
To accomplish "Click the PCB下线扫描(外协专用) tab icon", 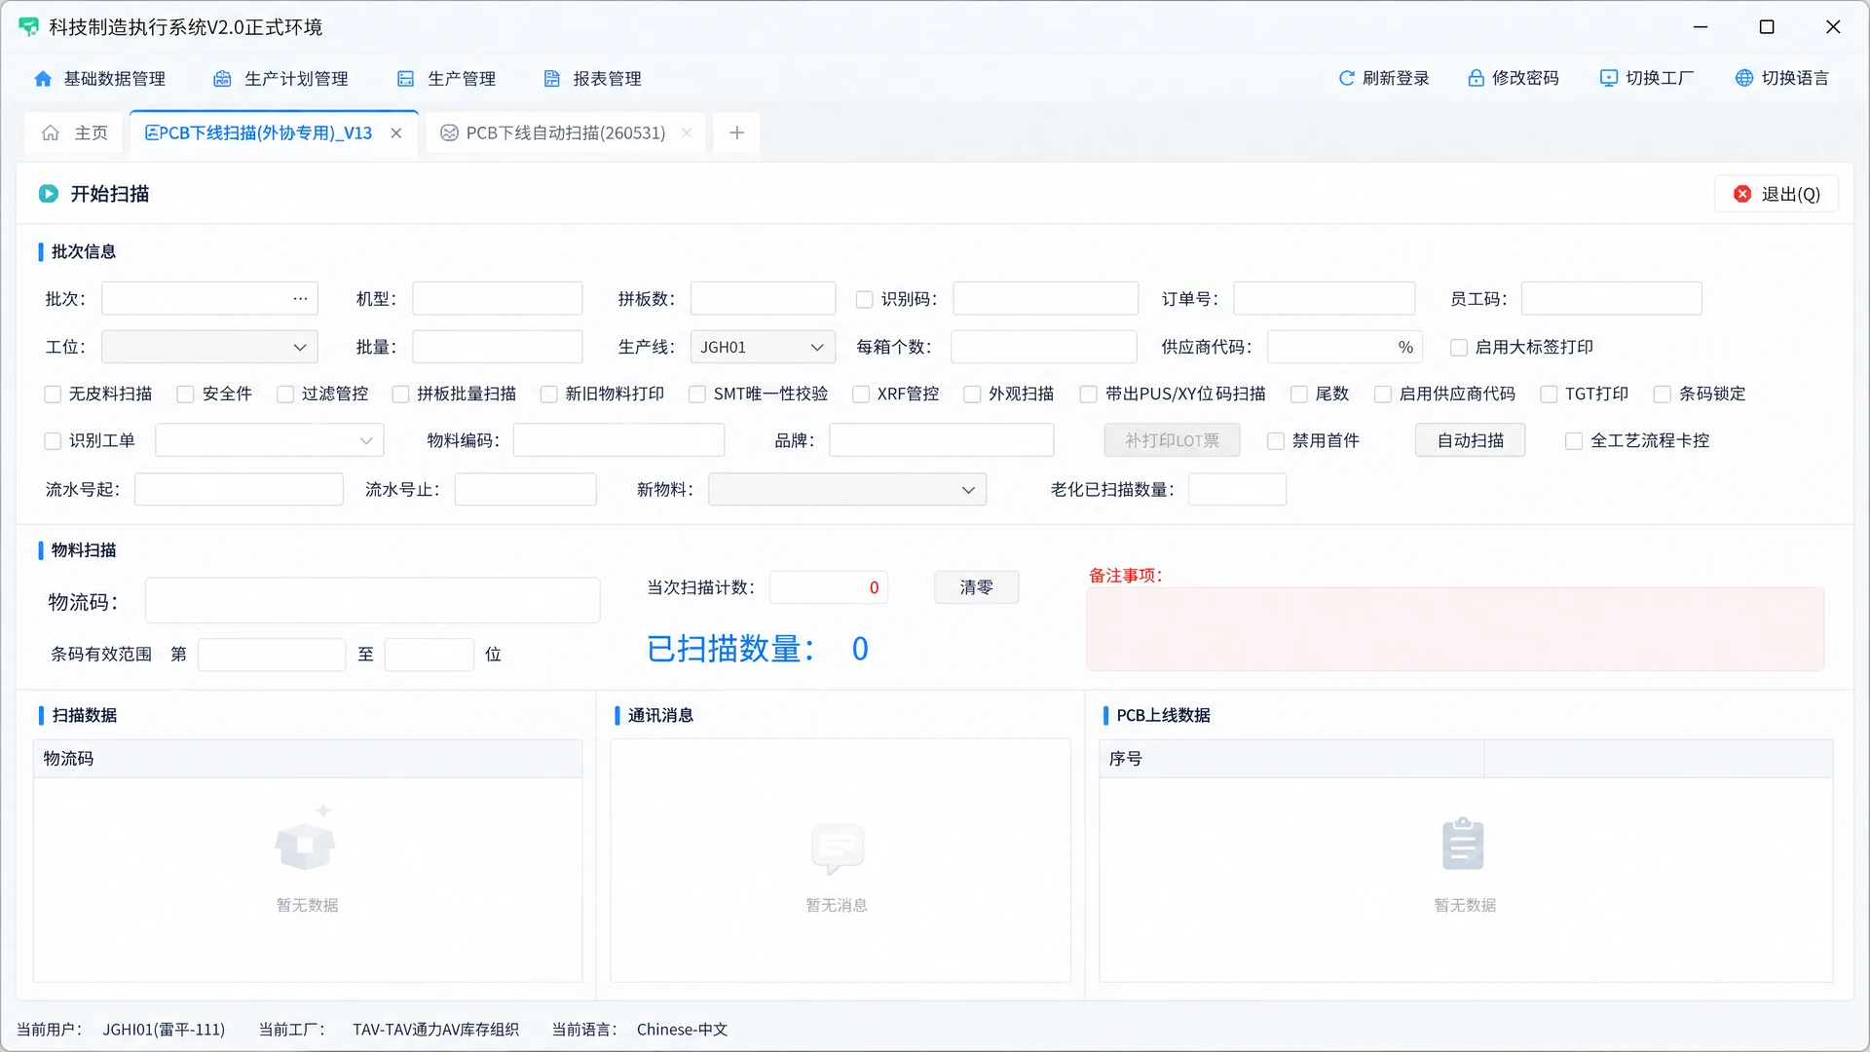I will 151,132.
